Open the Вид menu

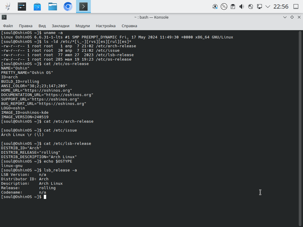point(42,26)
